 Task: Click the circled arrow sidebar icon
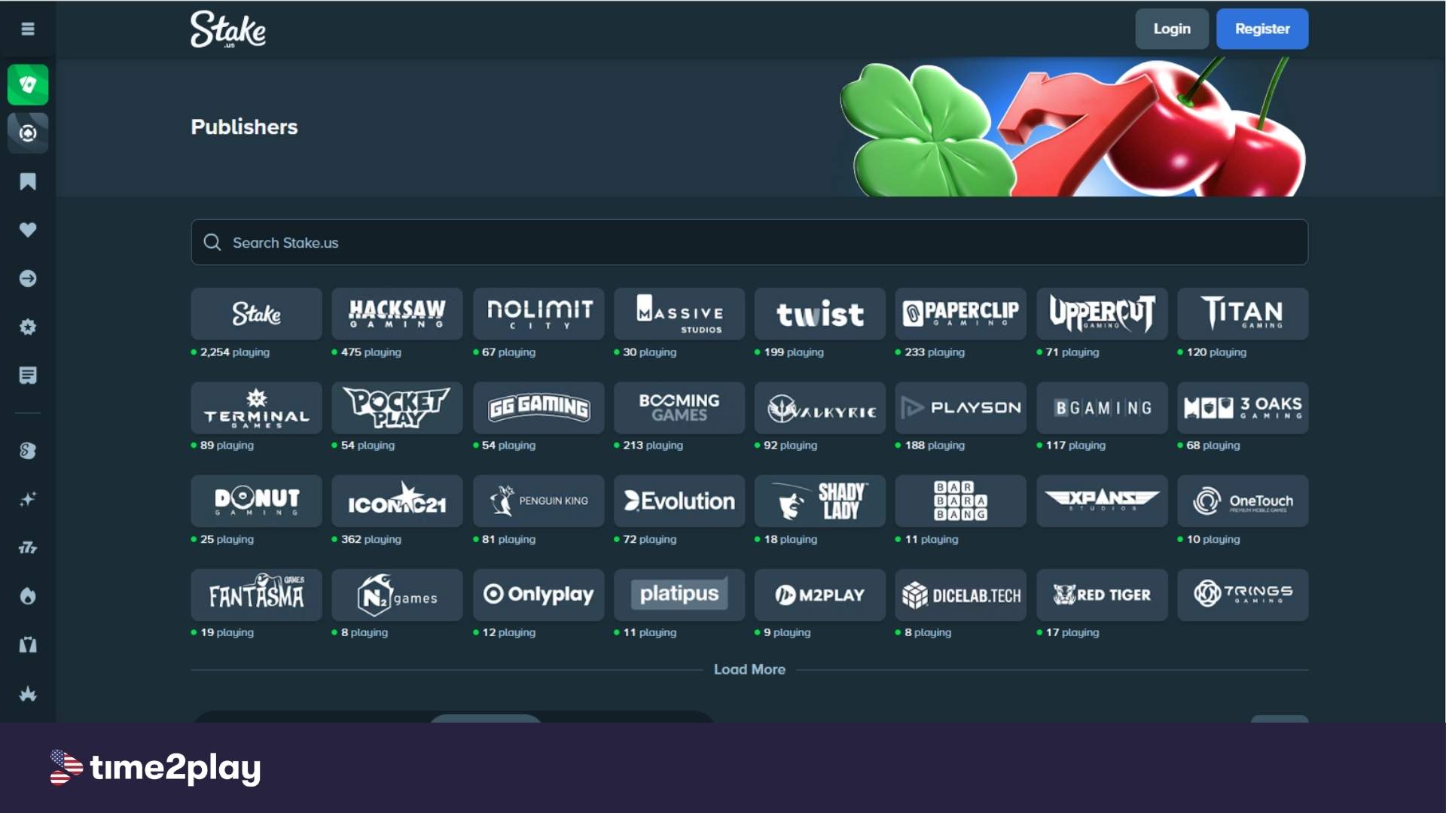coord(28,279)
